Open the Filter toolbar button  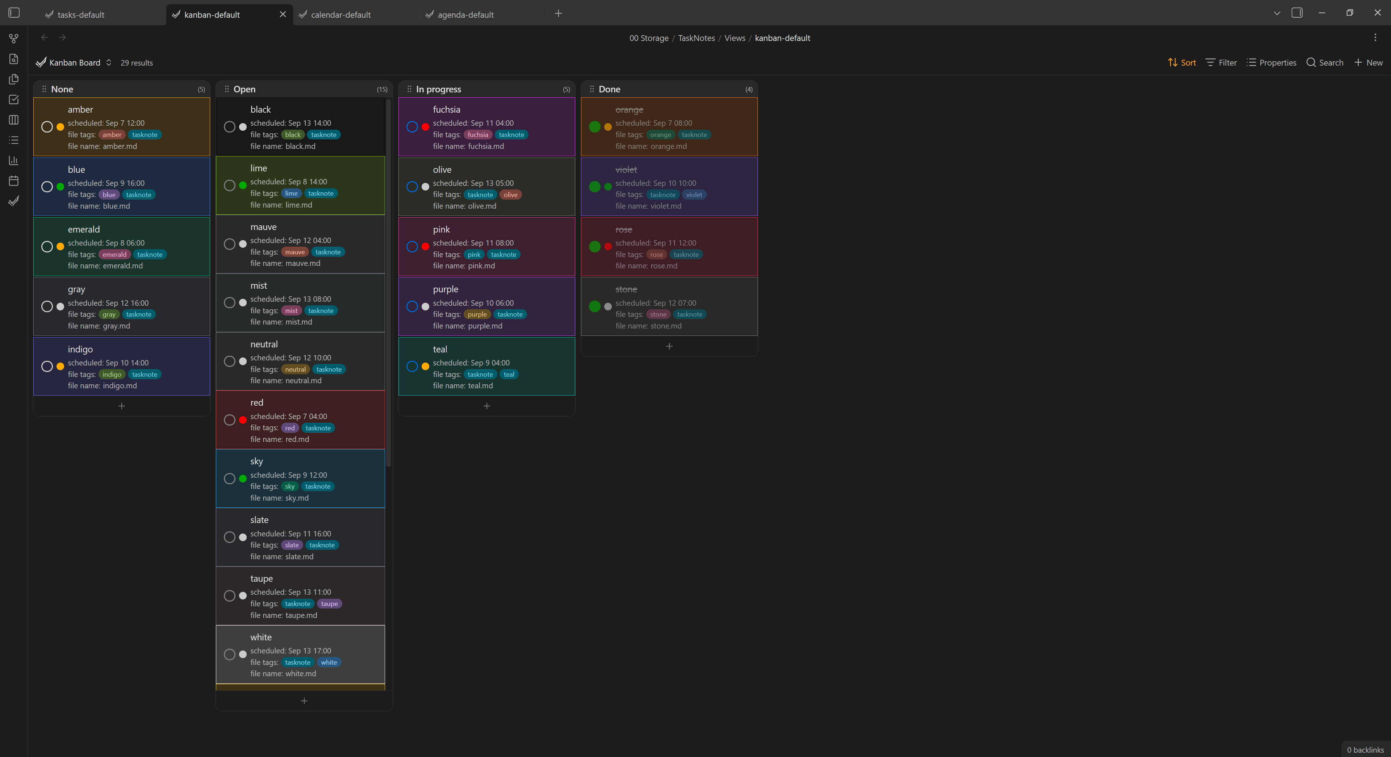[x=1221, y=63]
